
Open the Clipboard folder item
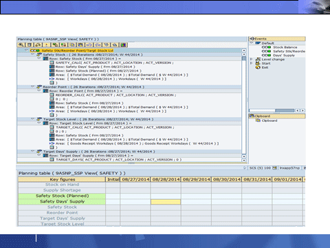[267, 121]
